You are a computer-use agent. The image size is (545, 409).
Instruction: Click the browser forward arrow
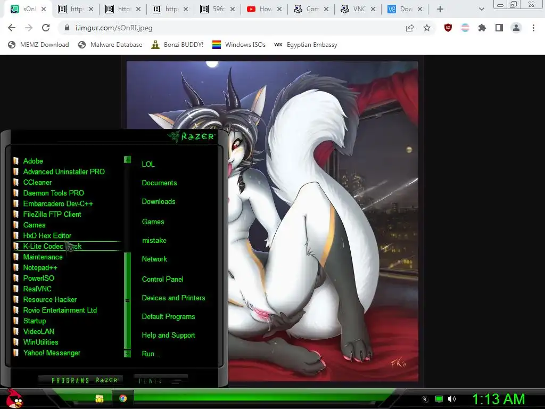[x=29, y=28]
